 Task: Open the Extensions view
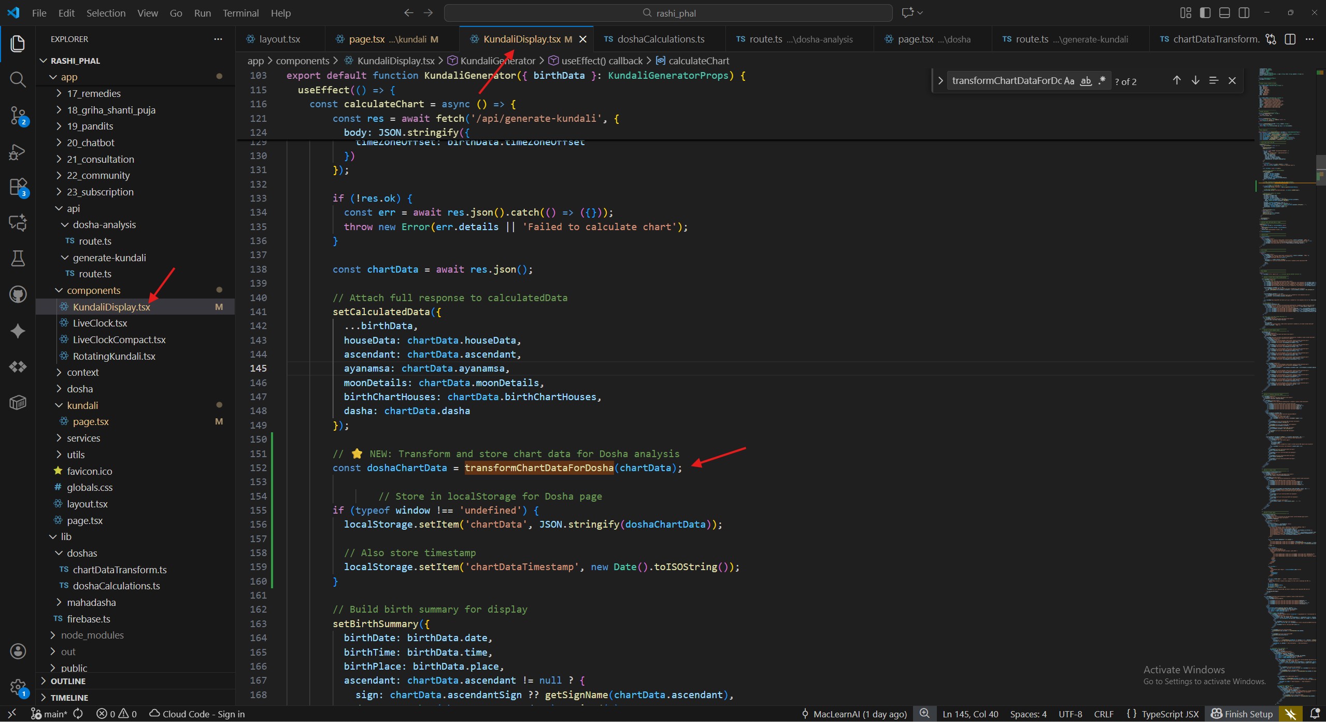pos(18,187)
